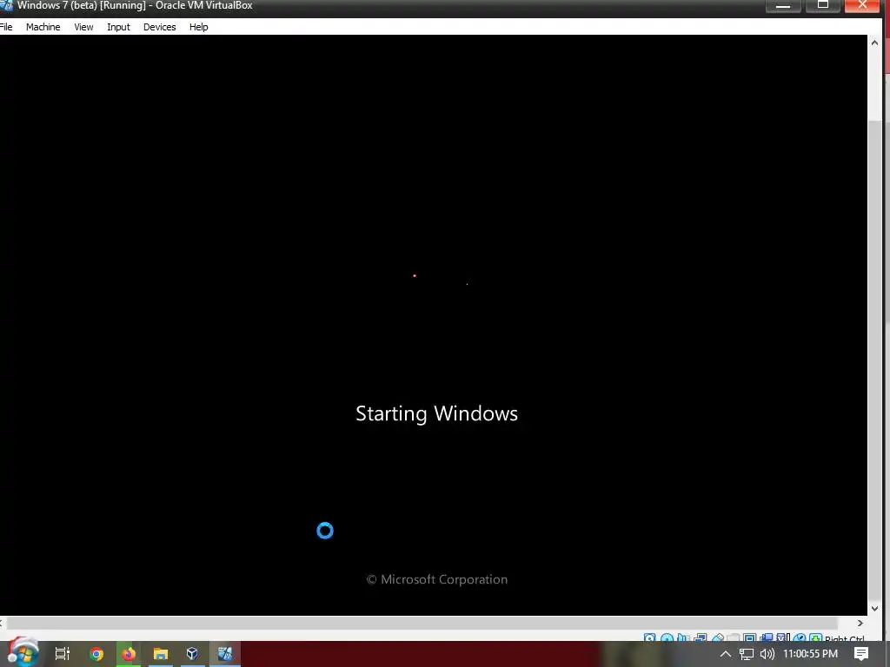
Task: Open the Action Center notifications icon
Action: (x=861, y=654)
